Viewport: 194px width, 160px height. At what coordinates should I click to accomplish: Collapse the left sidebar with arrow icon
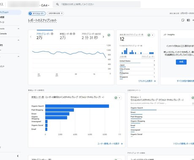pos(18,156)
